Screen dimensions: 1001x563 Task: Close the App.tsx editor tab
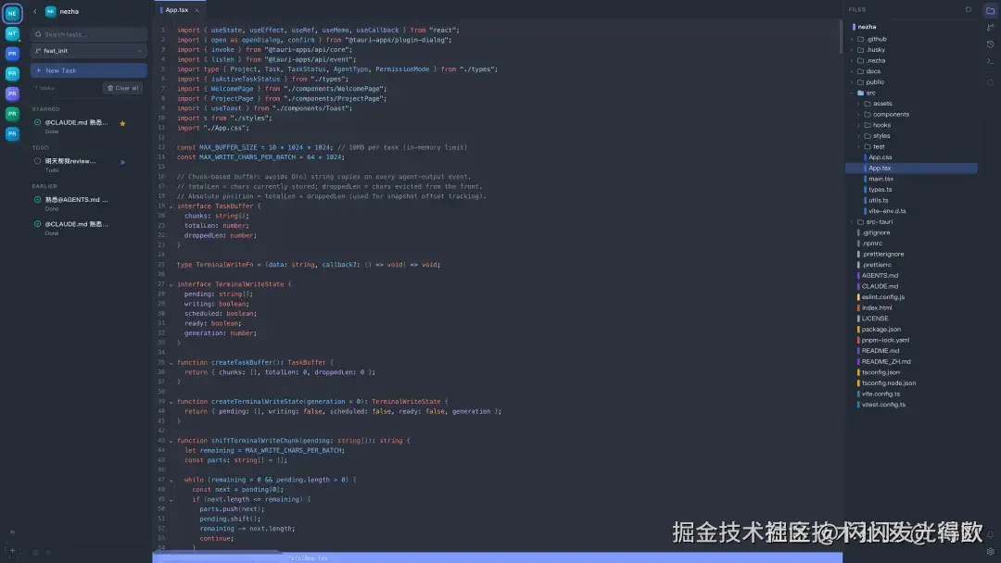[196, 10]
